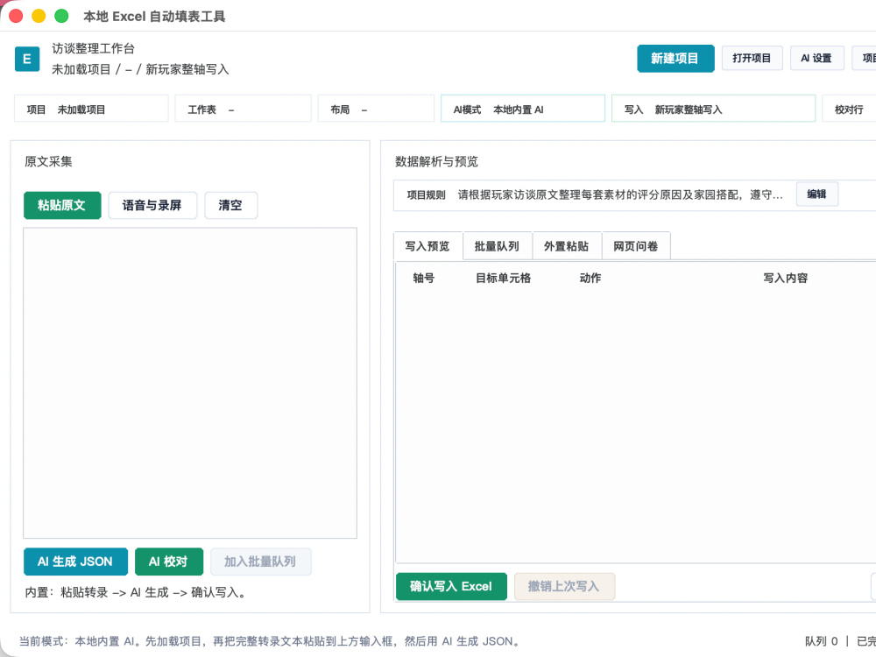This screenshot has width=876, height=657.
Task: Switch to the 批量队列 tab
Action: tap(498, 246)
